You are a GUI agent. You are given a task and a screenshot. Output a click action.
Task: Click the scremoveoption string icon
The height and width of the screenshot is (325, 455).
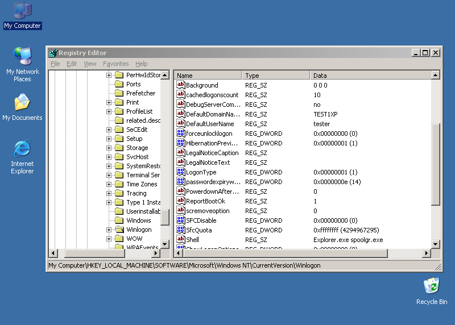(x=180, y=210)
